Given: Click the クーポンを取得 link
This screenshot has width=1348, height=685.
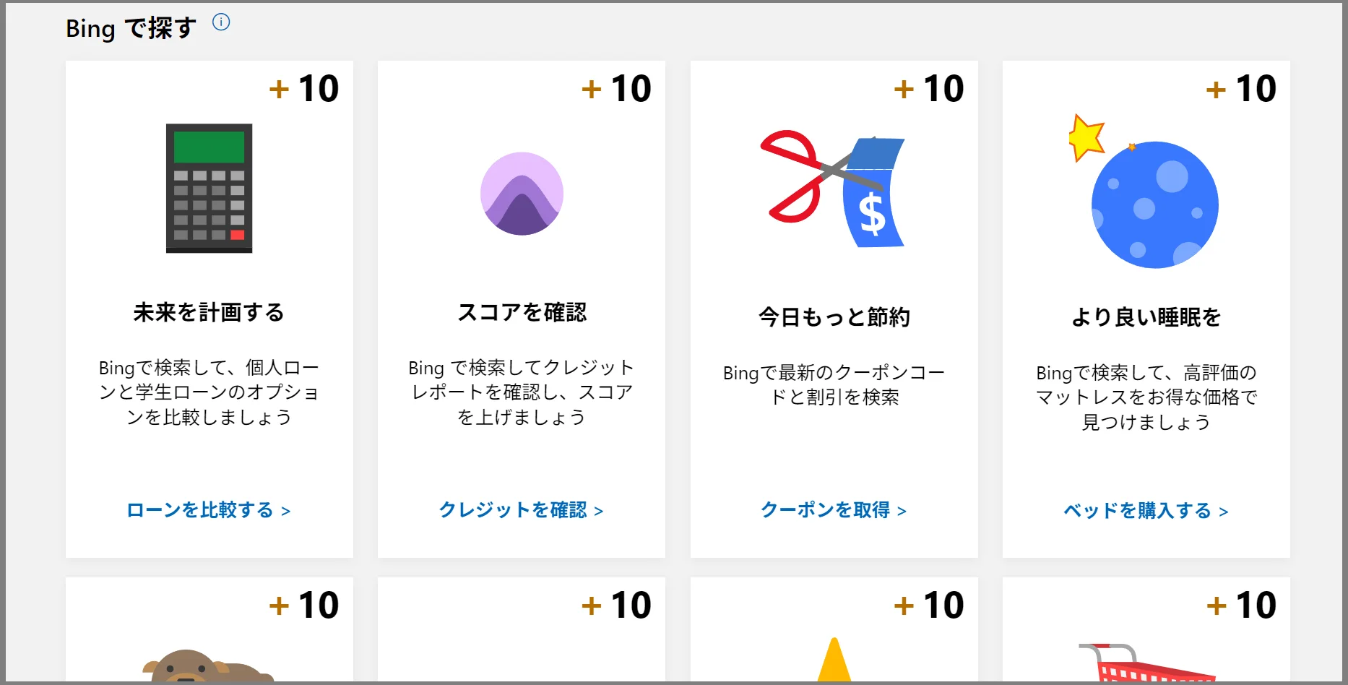Looking at the screenshot, I should [x=834, y=510].
